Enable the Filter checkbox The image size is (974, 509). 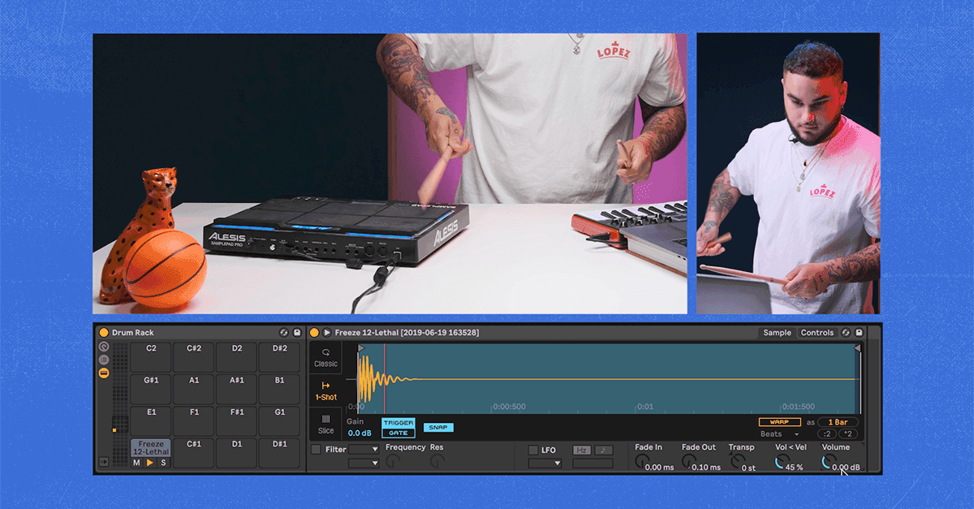316,450
